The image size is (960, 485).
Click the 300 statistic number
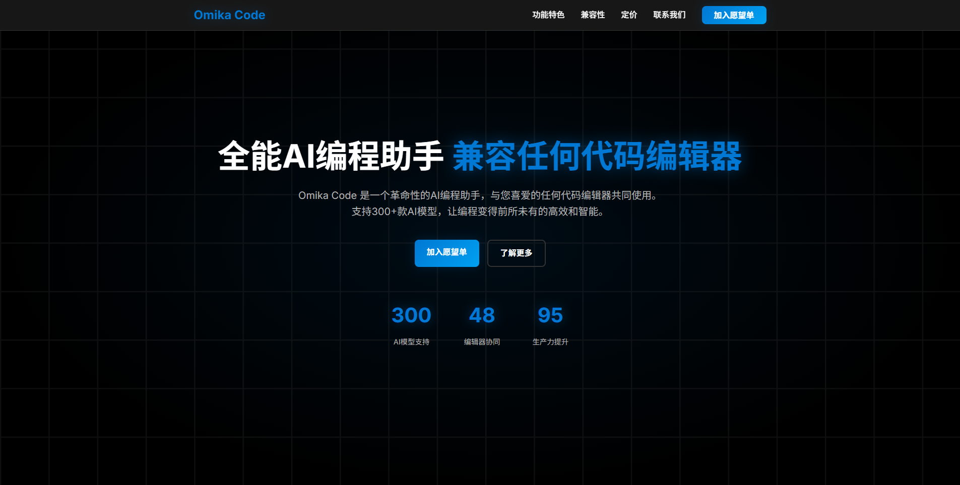(411, 315)
